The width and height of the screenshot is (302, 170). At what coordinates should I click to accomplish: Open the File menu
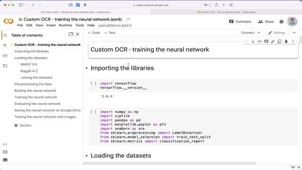(20, 25)
